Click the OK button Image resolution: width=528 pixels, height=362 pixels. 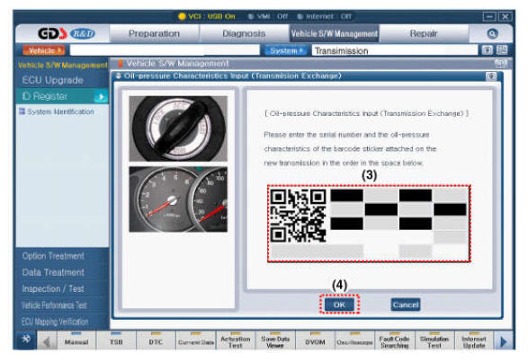click(339, 305)
